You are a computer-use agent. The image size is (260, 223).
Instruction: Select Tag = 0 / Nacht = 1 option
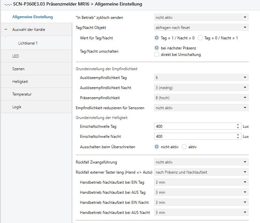(x=200, y=38)
